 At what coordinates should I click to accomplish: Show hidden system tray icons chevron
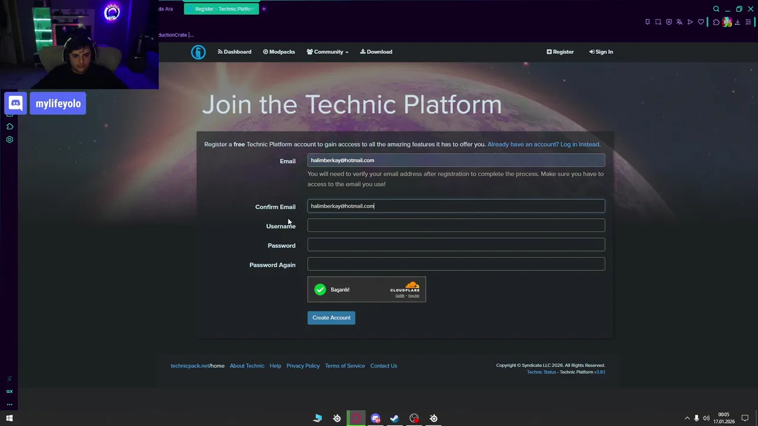(x=687, y=418)
